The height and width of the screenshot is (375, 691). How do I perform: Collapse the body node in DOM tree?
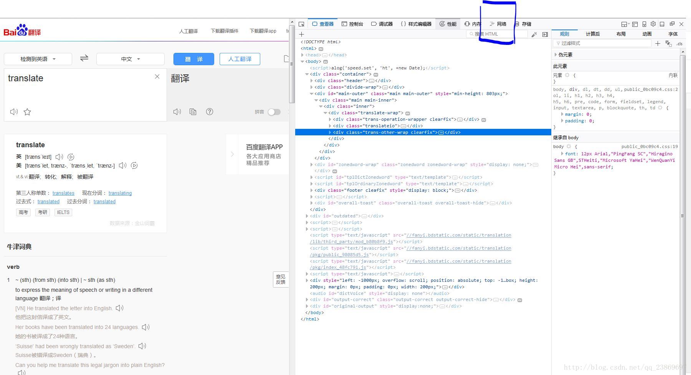(303, 61)
